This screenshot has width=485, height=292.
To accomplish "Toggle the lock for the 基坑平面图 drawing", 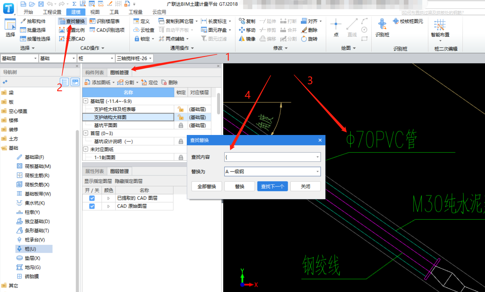I will coord(181,125).
